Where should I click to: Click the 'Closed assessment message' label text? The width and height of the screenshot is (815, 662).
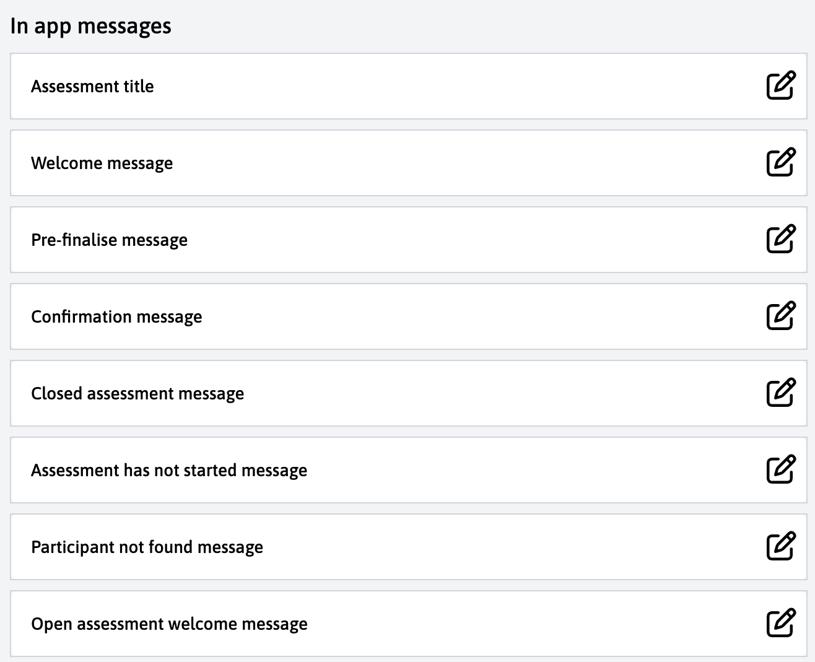coord(137,394)
